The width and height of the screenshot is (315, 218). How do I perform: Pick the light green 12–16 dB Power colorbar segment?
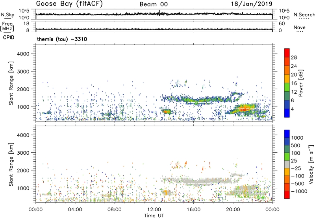287,87
